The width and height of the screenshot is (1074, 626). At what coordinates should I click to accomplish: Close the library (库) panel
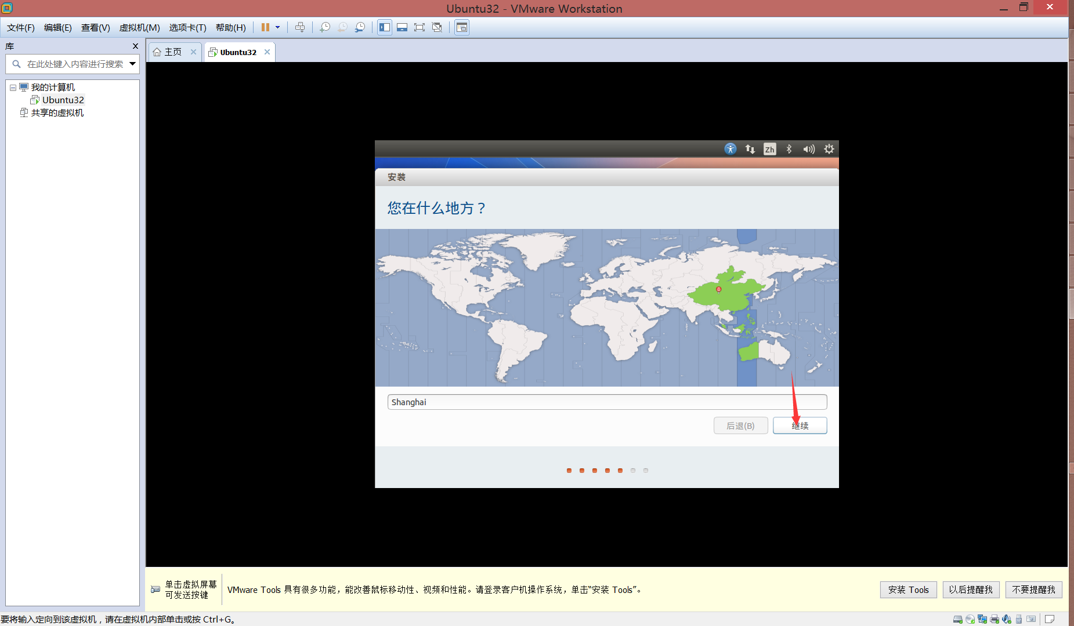(x=135, y=46)
